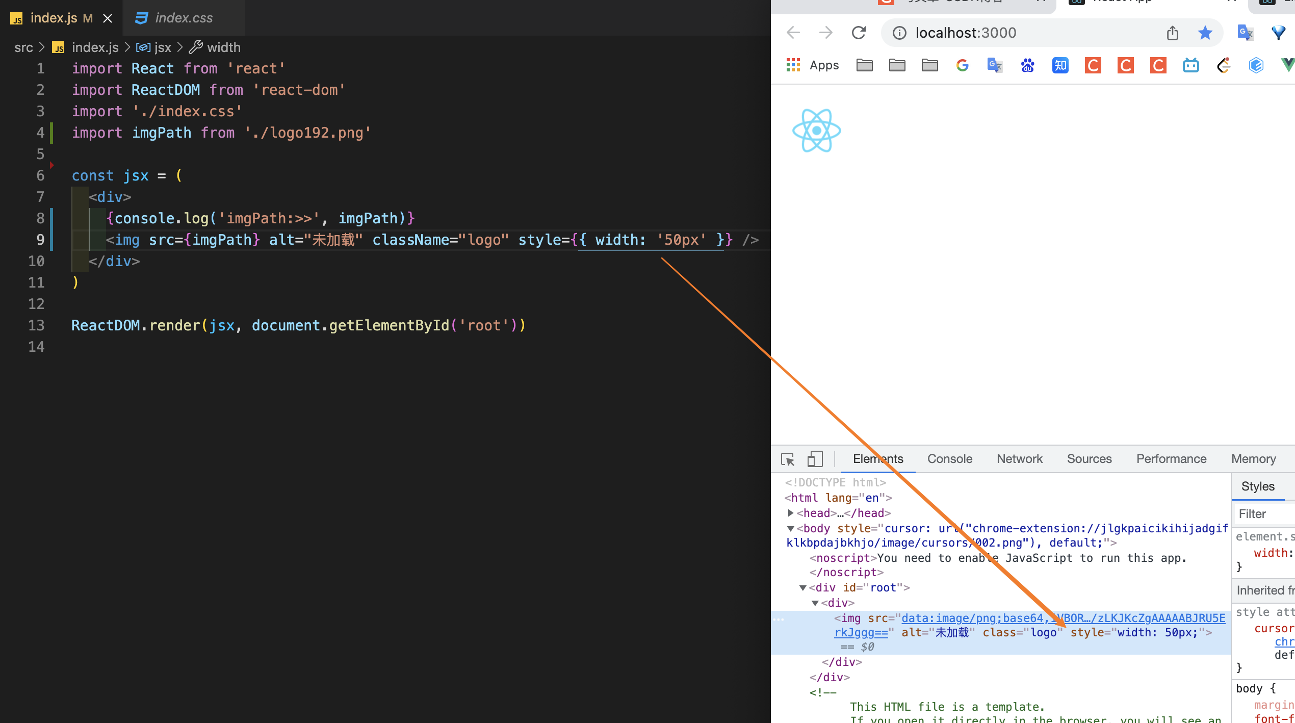The width and height of the screenshot is (1295, 723).
Task: Click the element.style width property in Styles
Action: [1273, 553]
